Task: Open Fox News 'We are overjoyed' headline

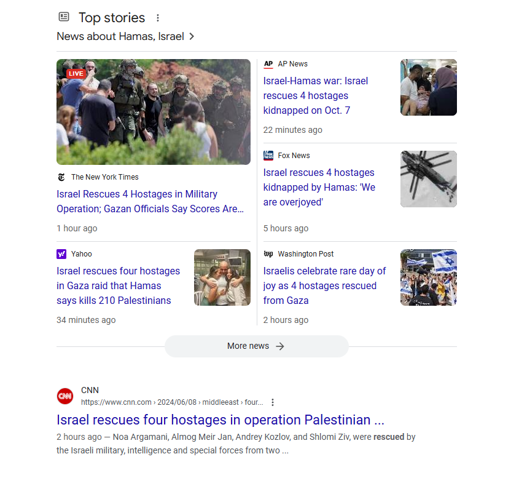Action: click(x=319, y=188)
